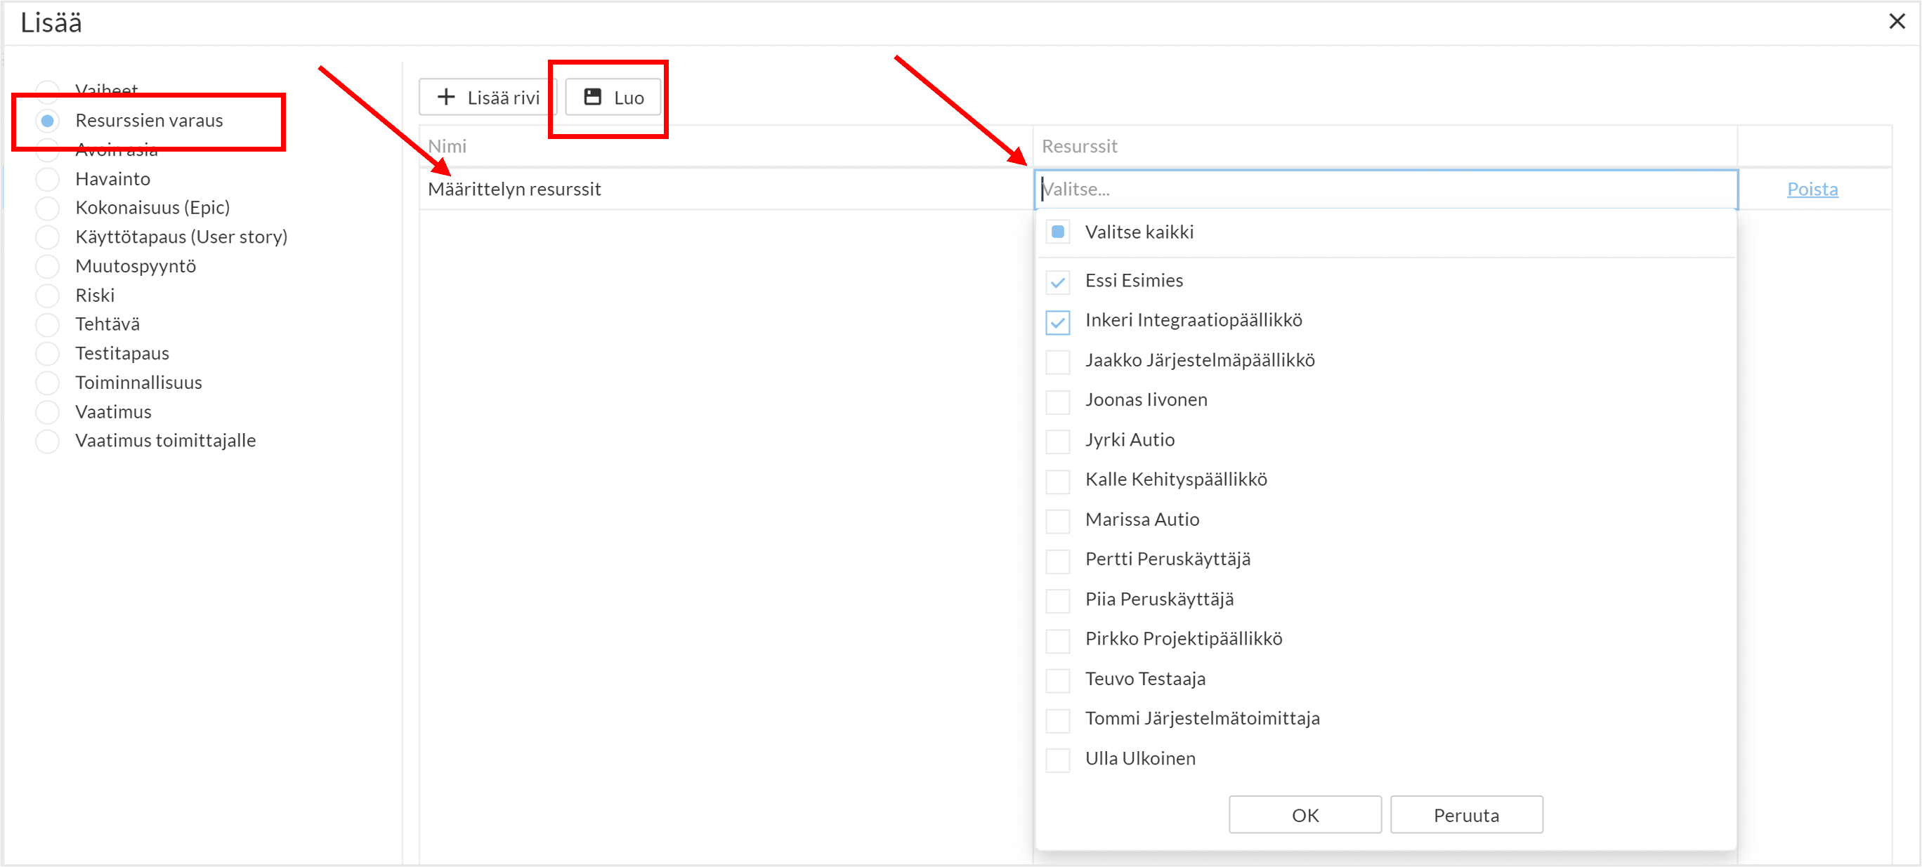Click the Valitse... resource dropdown field
1922x867 pixels.
point(1384,190)
